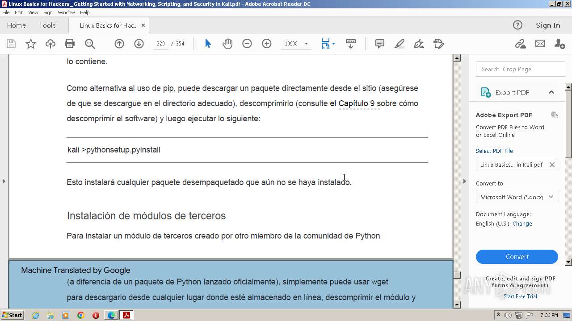Go to next page arrow
572x321 pixels.
[139, 44]
